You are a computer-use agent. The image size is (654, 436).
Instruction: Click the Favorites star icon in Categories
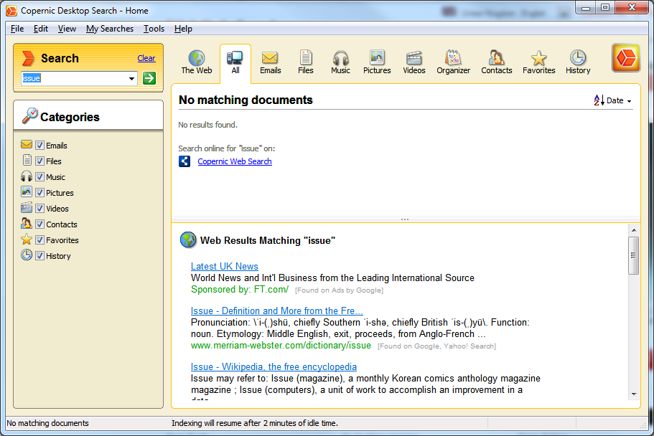coord(27,240)
